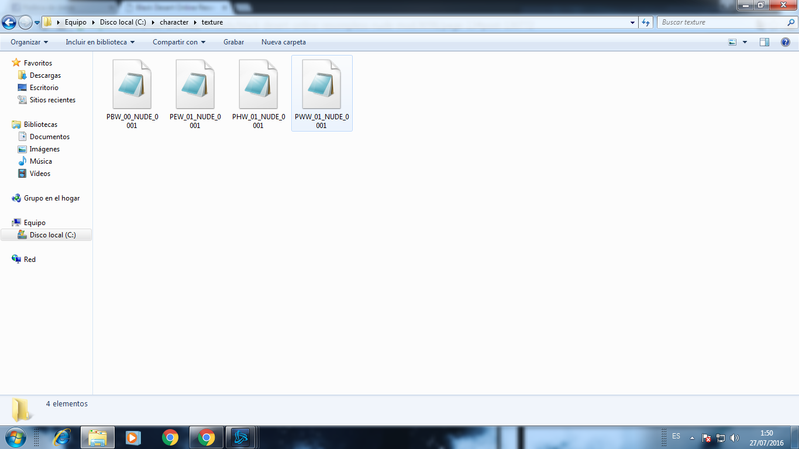The width and height of the screenshot is (799, 449).
Task: Open the address bar history dropdown
Action: [x=633, y=22]
